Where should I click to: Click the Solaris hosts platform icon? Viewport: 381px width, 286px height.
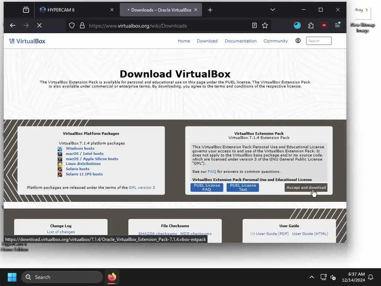(x=60, y=169)
